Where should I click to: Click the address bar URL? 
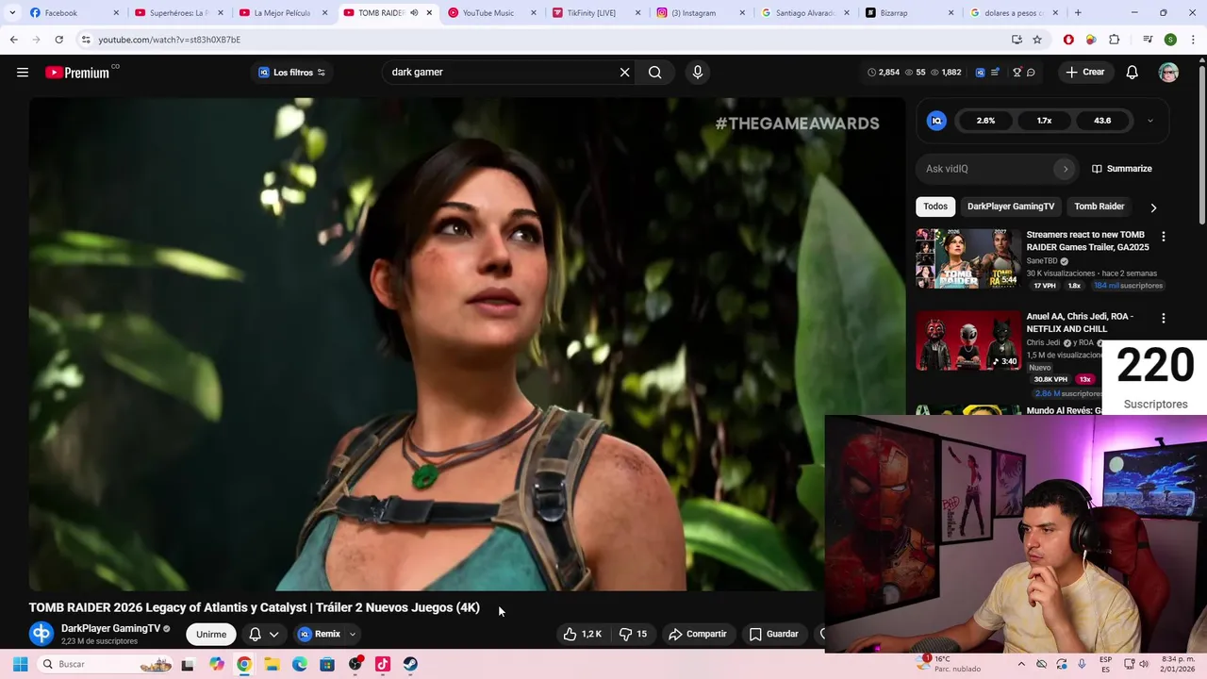(170, 40)
